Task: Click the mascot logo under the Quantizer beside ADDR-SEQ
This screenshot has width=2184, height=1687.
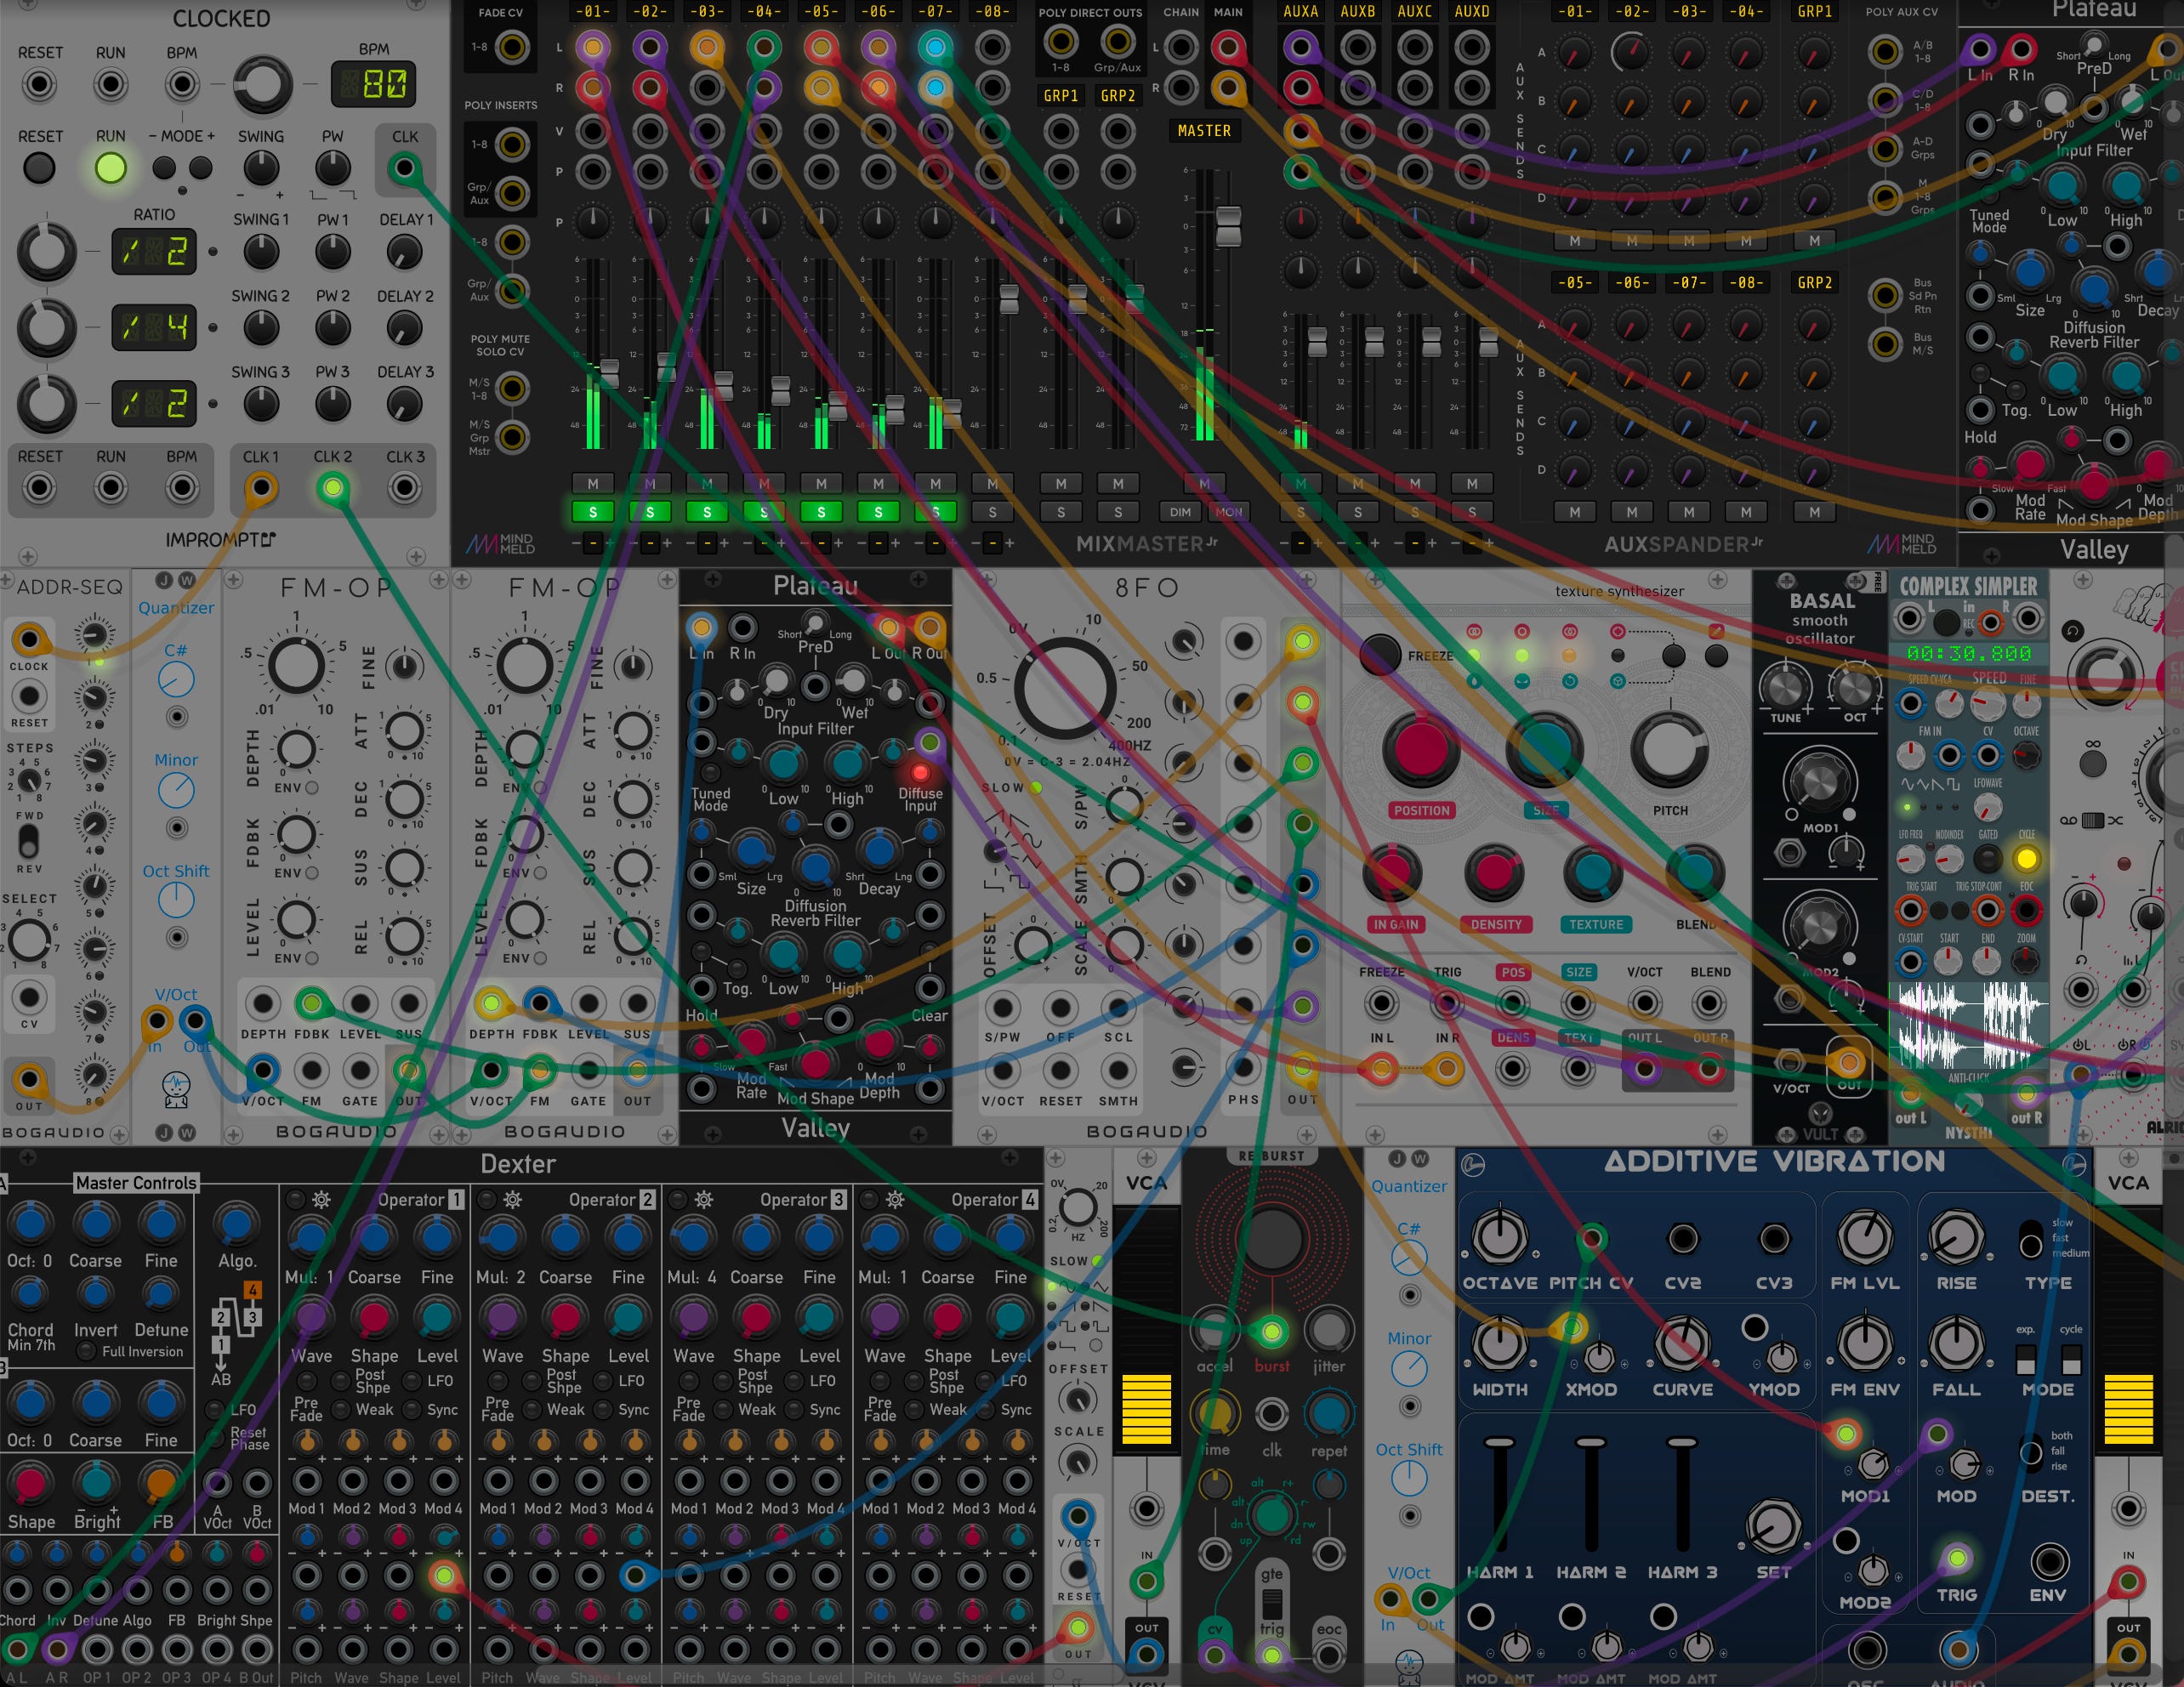Action: coord(176,1089)
